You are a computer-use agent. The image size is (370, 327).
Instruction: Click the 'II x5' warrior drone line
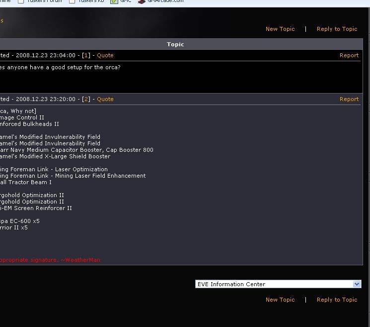point(20,227)
